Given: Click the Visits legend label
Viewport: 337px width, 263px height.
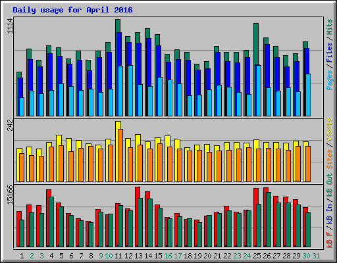Looking at the screenshot, I should 329,130.
